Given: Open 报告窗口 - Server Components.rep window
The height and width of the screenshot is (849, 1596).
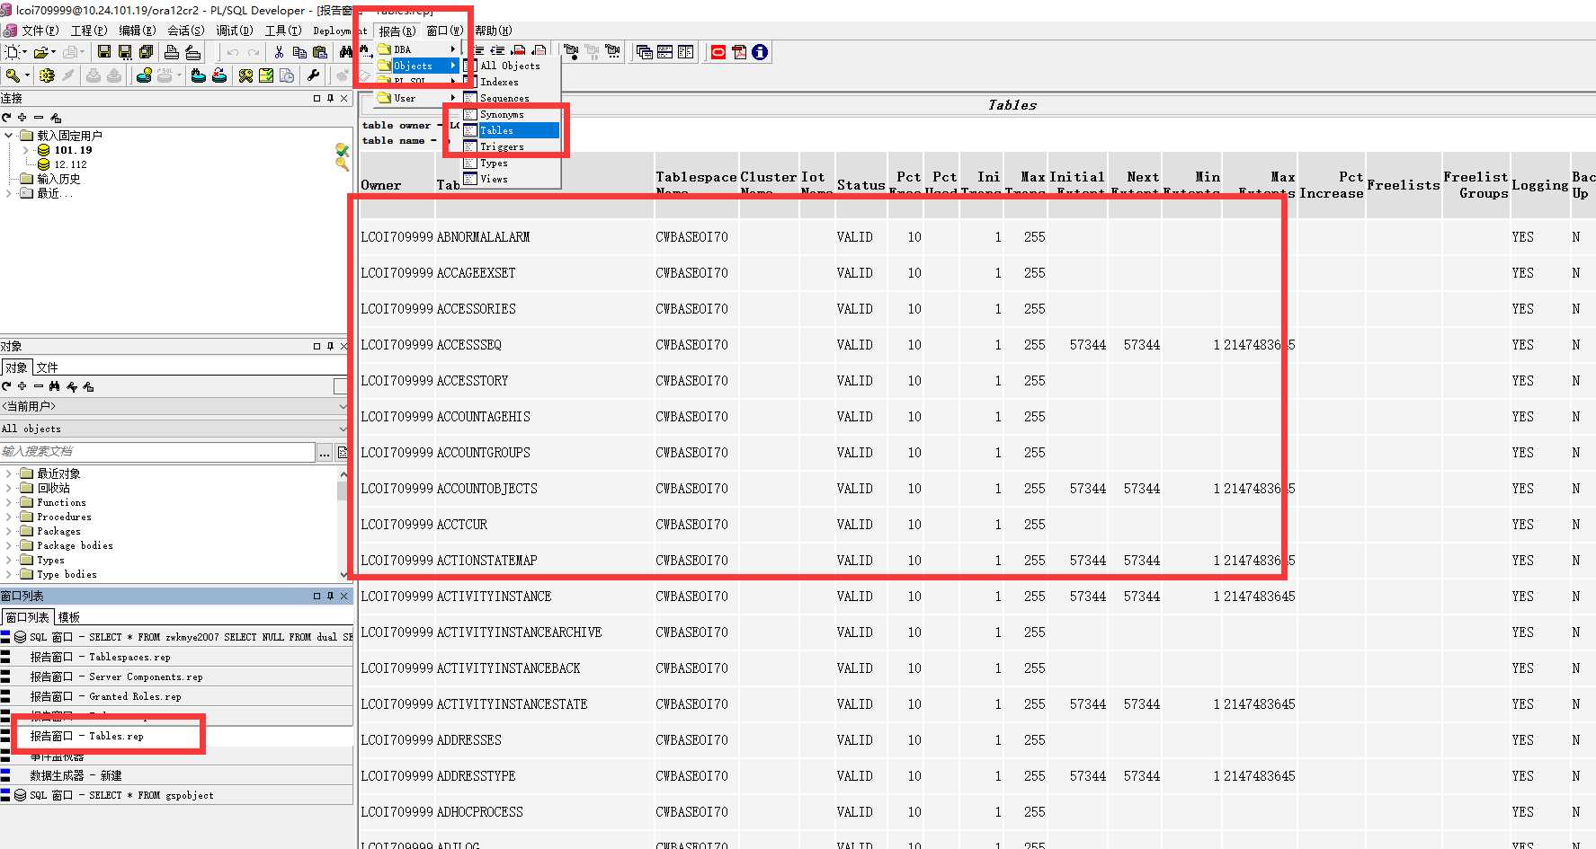Looking at the screenshot, I should click(x=176, y=677).
